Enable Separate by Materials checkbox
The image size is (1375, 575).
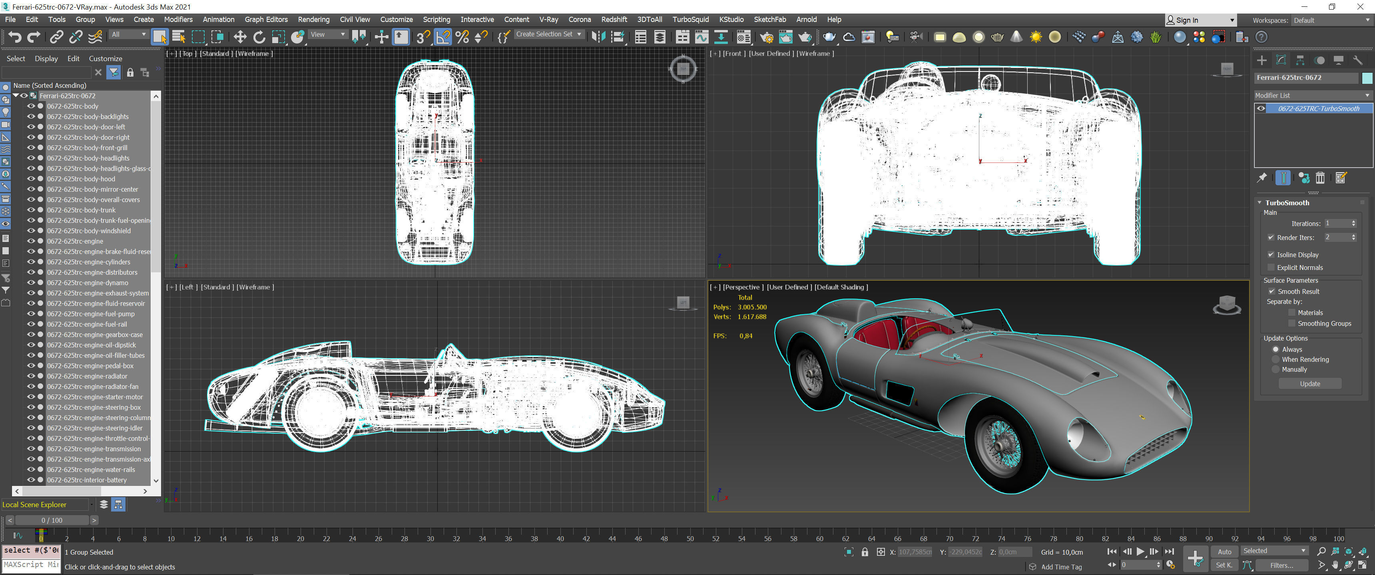1292,313
